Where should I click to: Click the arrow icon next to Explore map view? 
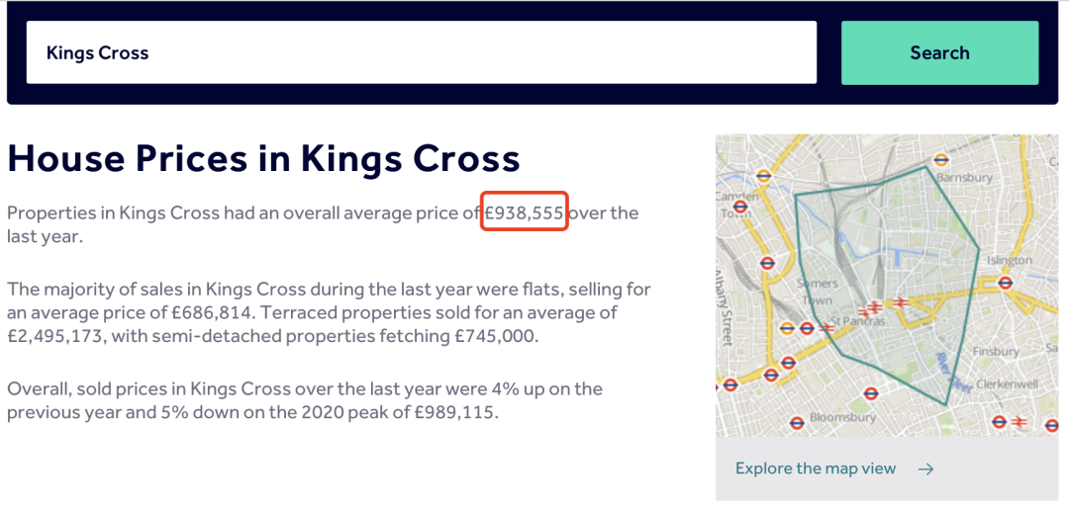point(925,469)
